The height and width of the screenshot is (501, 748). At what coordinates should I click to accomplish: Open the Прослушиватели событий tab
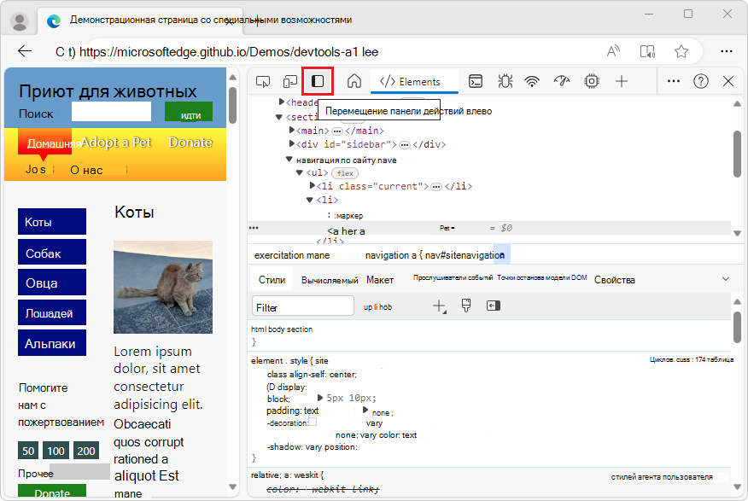click(x=453, y=277)
